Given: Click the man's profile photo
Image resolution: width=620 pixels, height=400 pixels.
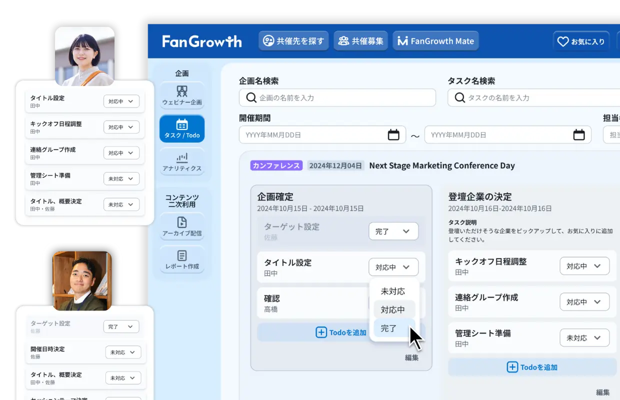Looking at the screenshot, I should click(x=82, y=280).
